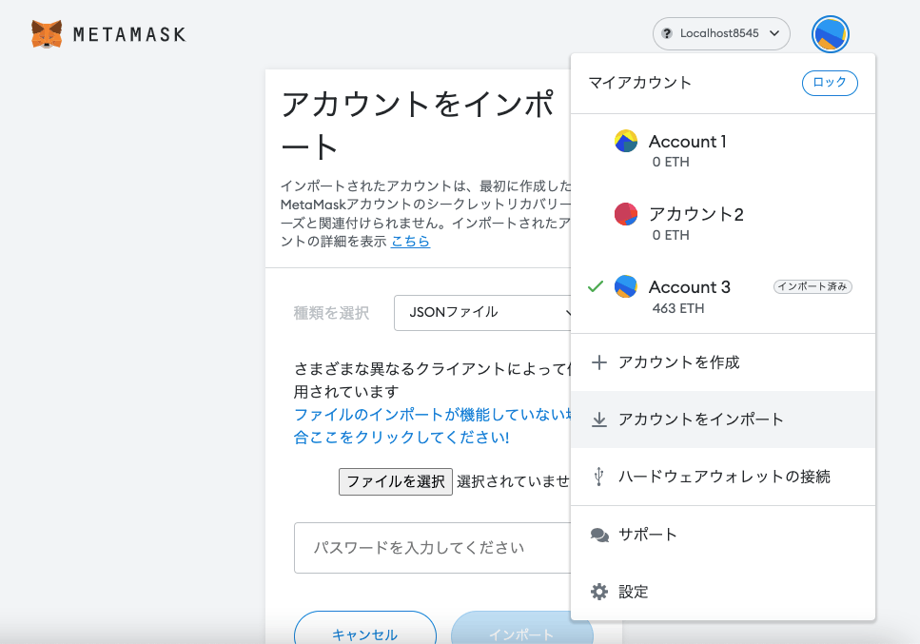Click the METAMASK wordmark text
The image size is (920, 644).
point(129,34)
